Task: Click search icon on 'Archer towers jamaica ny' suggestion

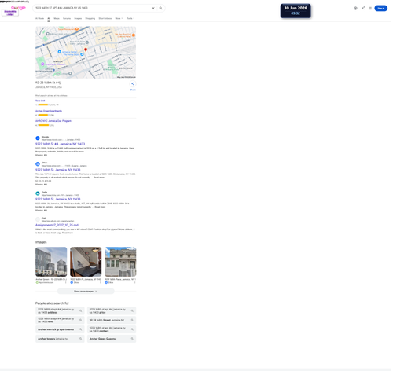Action: [81, 340]
